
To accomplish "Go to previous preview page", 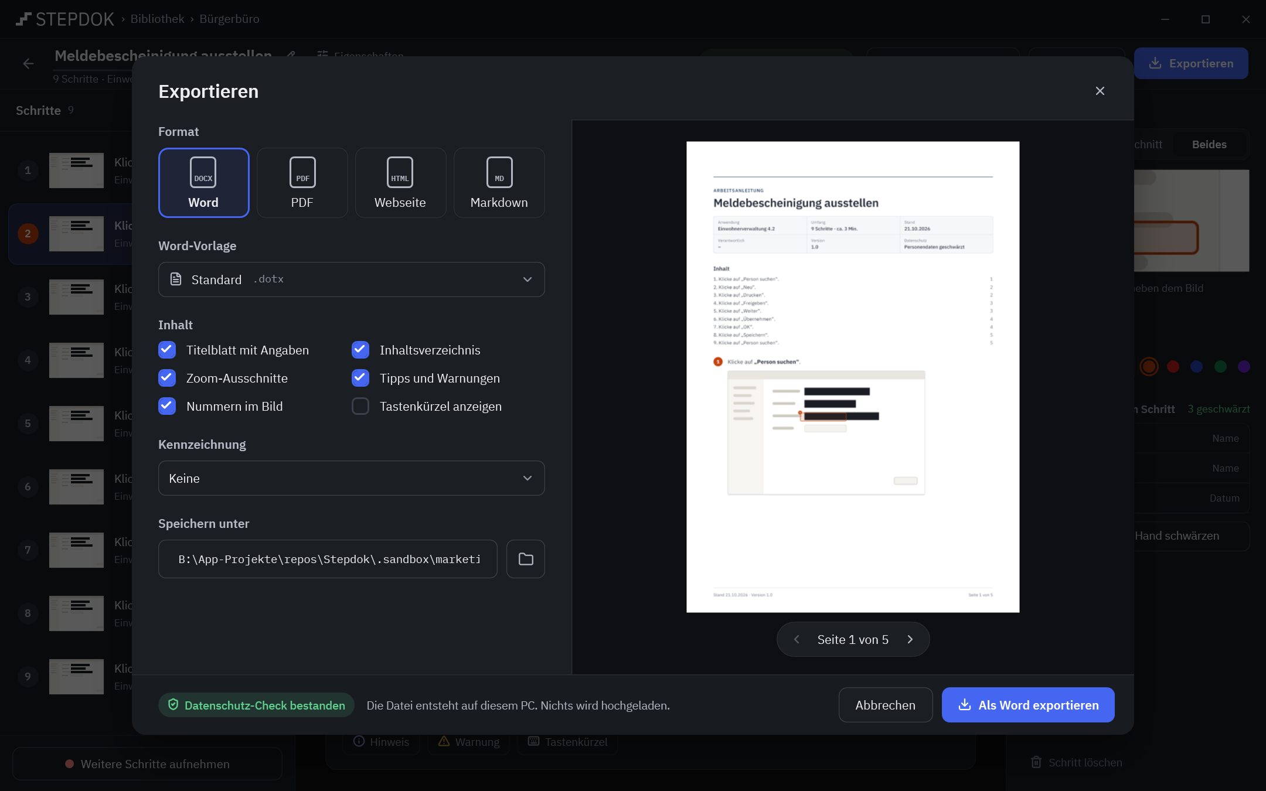I will 797,639.
